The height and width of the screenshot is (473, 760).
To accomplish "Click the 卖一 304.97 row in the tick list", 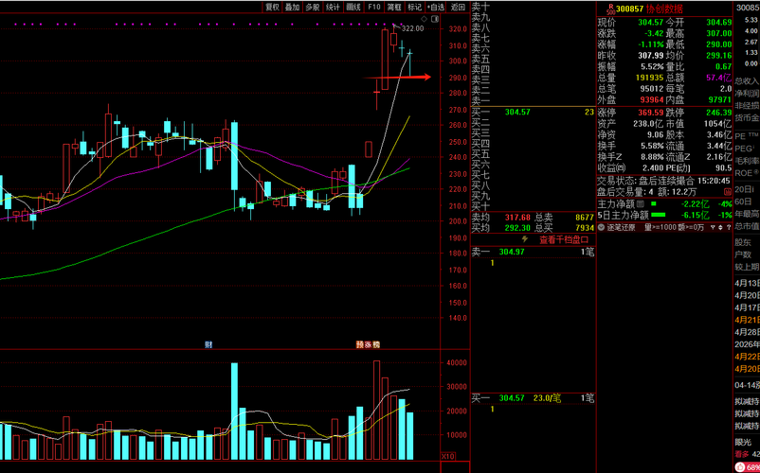I will [534, 252].
